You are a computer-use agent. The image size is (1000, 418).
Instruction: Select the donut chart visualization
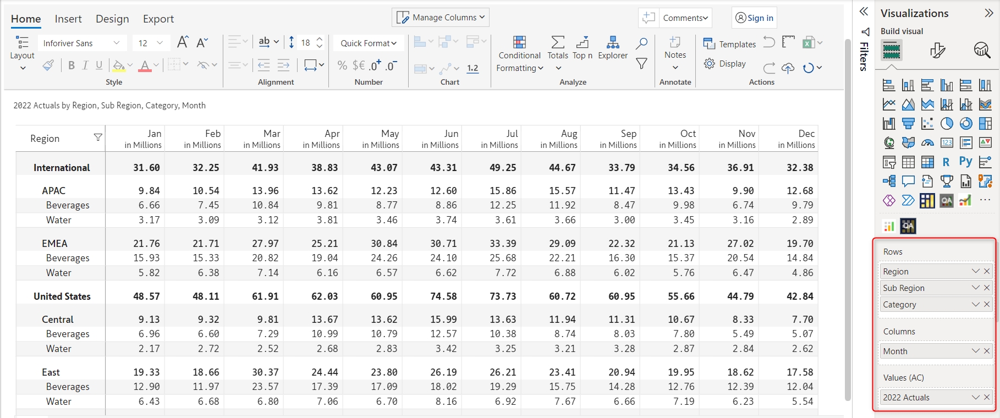[966, 124]
